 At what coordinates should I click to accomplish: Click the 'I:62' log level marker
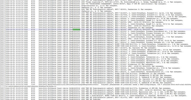33,85
